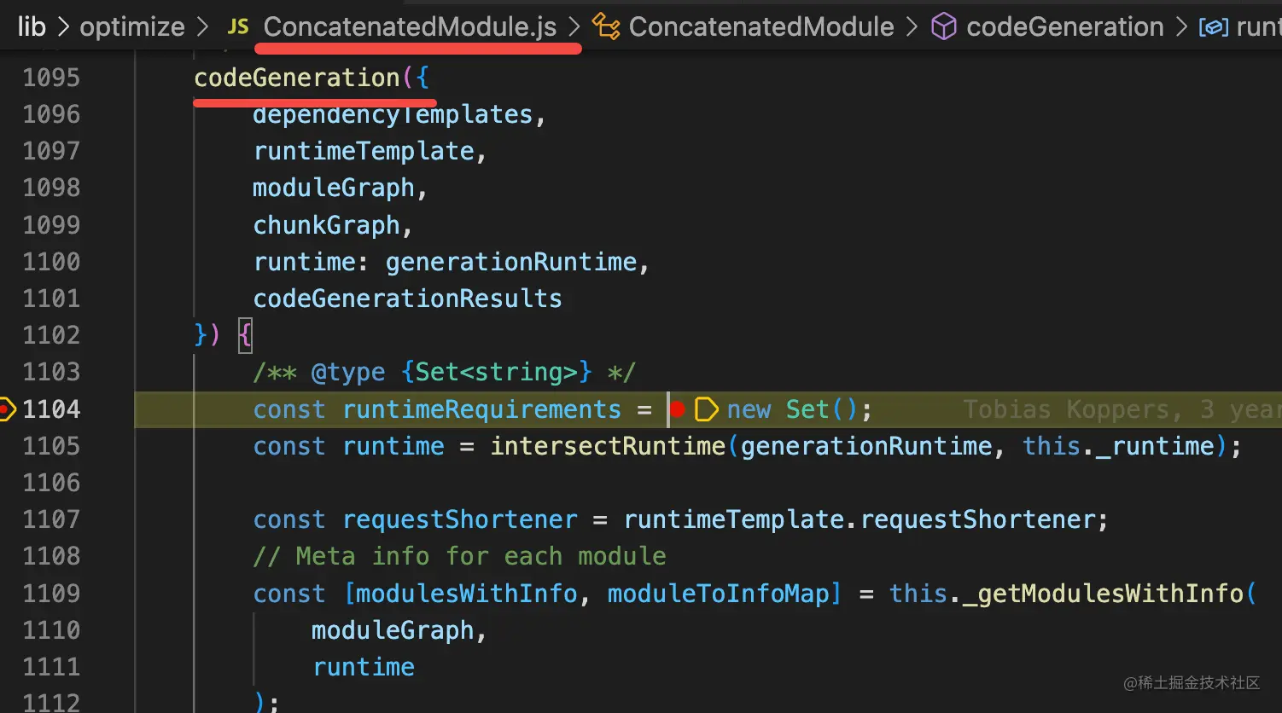This screenshot has height=713, width=1282.
Task: Open the "lib" folder breadcrumb dropdown
Action: pyautogui.click(x=32, y=27)
